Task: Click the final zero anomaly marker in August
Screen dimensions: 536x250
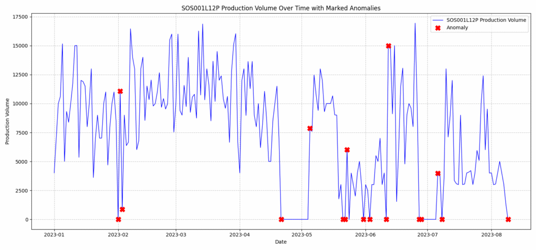Action: [x=508, y=220]
